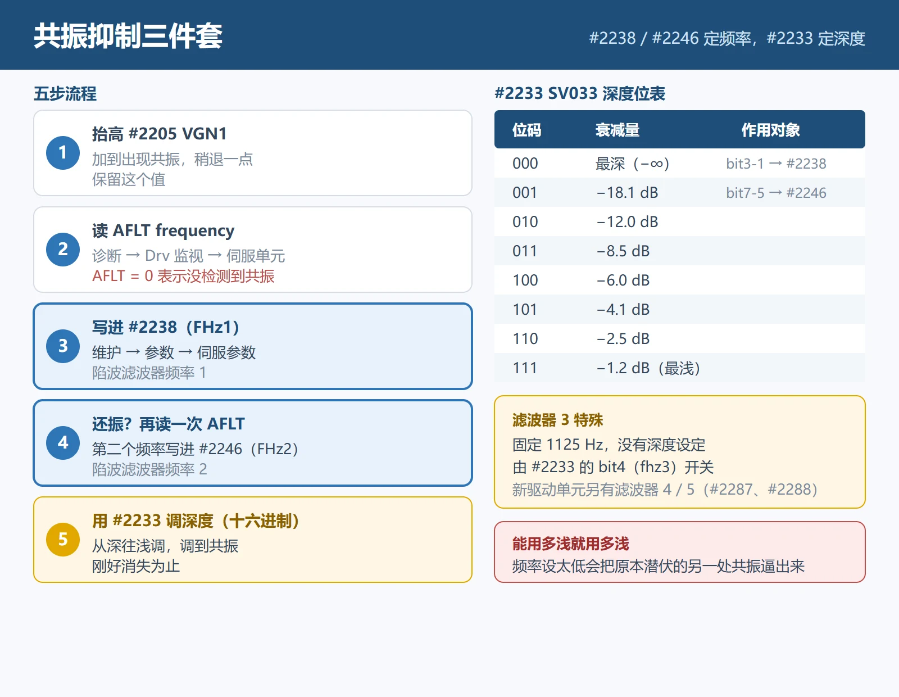Click the text 从深往浅调，调到共振
The image size is (899, 697).
165,546
